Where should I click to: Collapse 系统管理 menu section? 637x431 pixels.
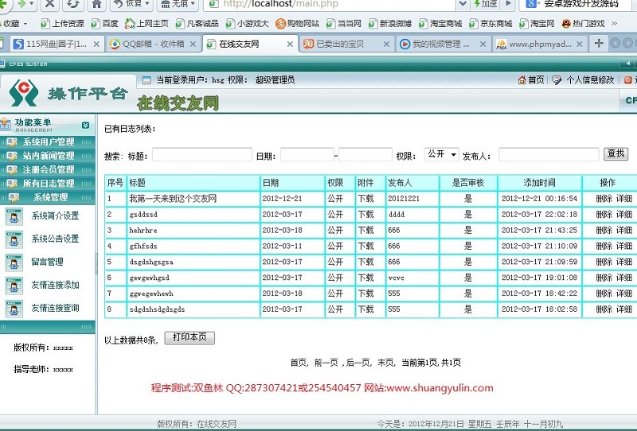point(48,198)
